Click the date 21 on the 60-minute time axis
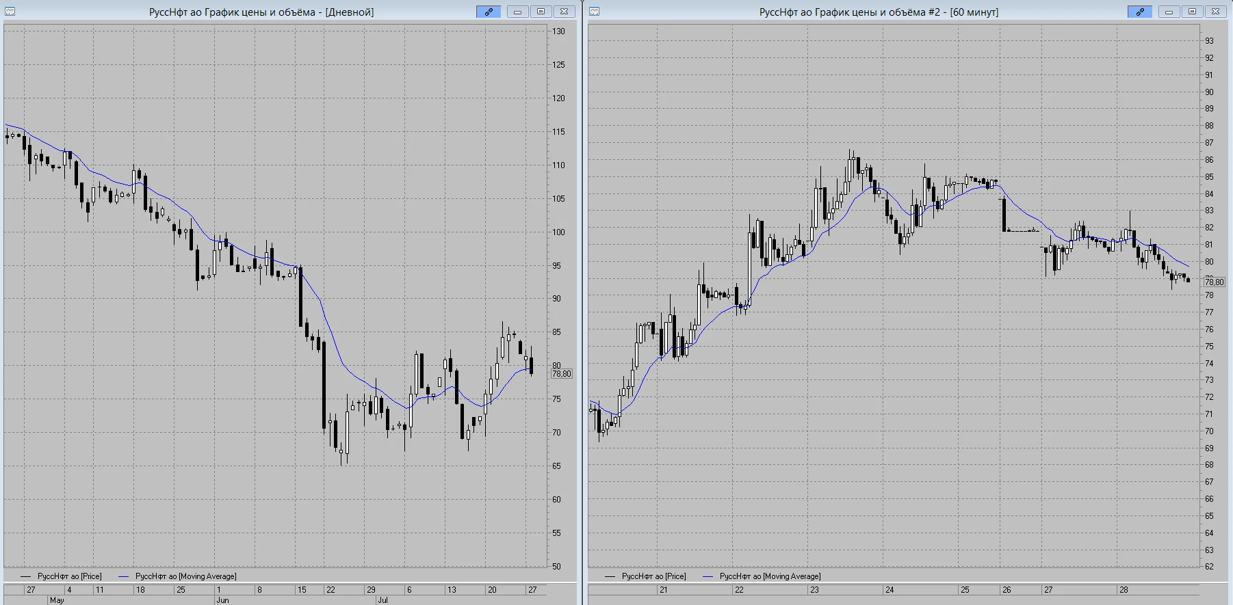The width and height of the screenshot is (1233, 605). [663, 589]
